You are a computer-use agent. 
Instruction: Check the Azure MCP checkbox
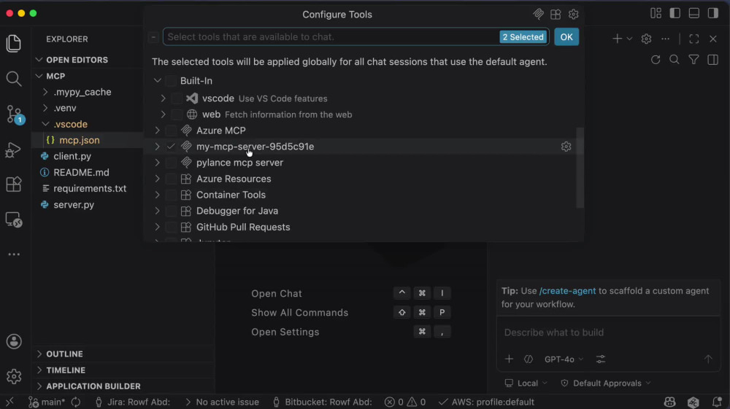(171, 131)
